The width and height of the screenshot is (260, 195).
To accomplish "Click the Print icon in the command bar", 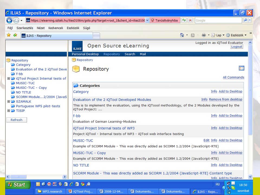I will (204, 35).
